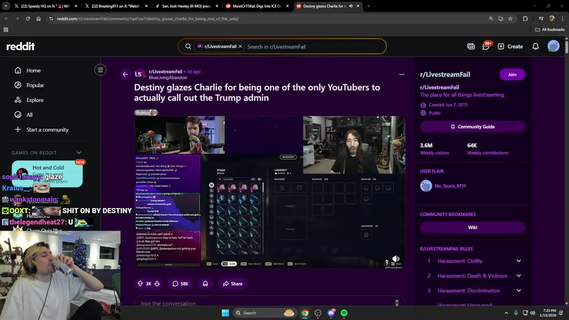
Task: Open Chrome three-dot menu
Action: (x=563, y=19)
